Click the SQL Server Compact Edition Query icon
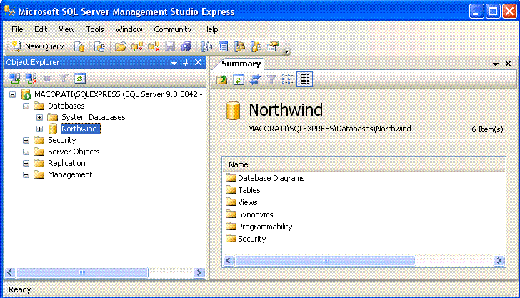 [99, 46]
